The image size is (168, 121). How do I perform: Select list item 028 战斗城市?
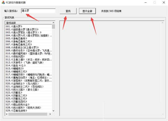click(x=28, y=107)
